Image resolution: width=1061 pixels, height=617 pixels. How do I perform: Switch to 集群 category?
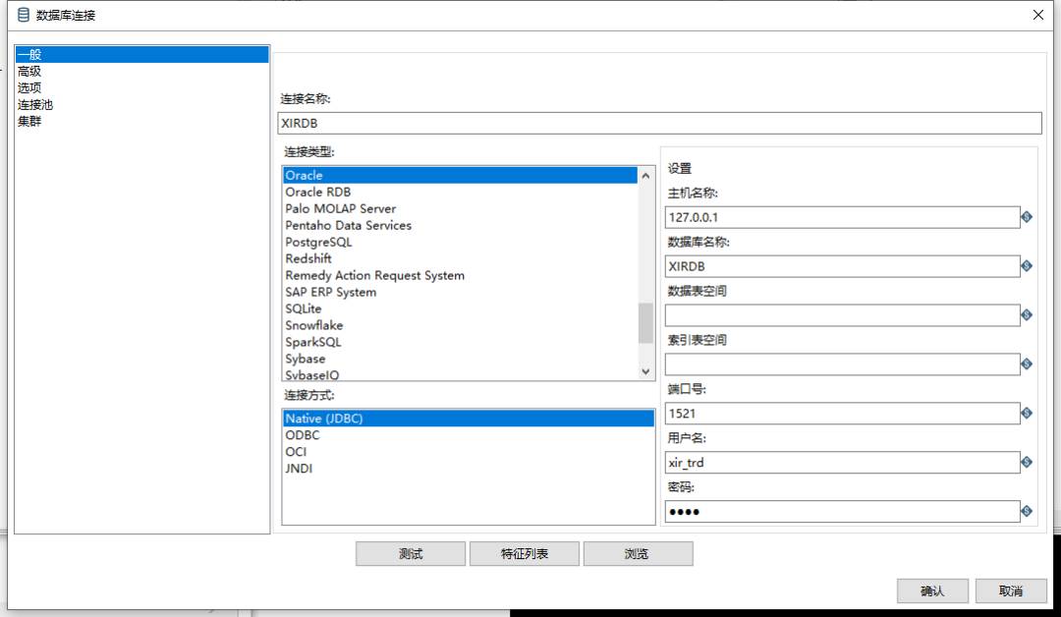tap(29, 121)
